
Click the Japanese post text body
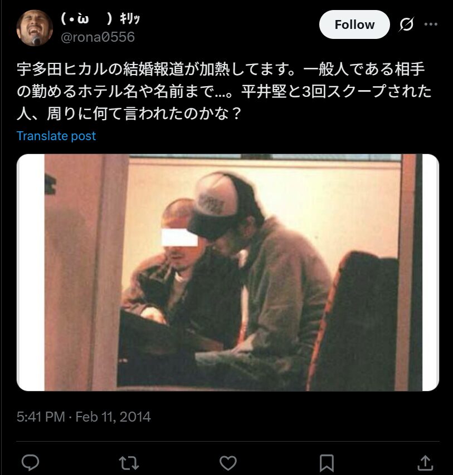(x=224, y=91)
